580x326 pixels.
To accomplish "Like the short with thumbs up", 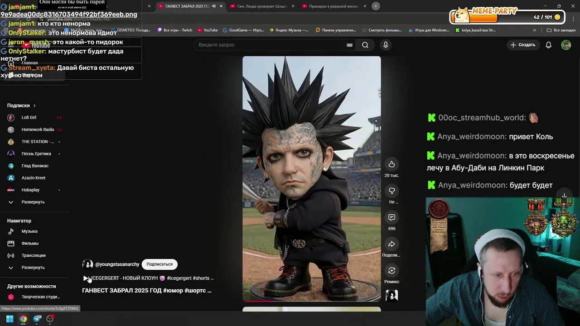I will (x=391, y=164).
